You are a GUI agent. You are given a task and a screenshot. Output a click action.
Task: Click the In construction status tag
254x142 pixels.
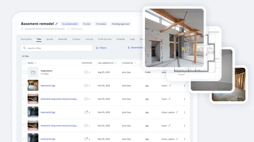pos(70,24)
